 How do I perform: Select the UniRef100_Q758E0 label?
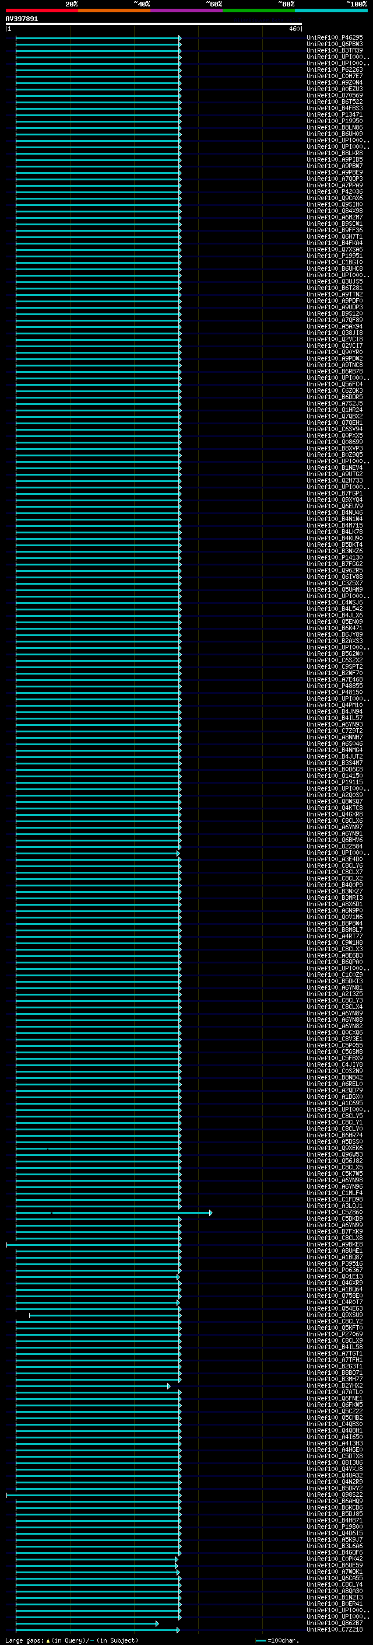coord(334,1295)
